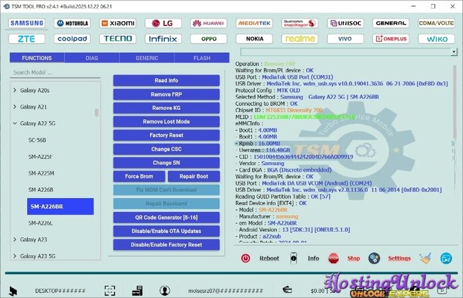Collapse the Galaxy A22 5G node

tap(15, 123)
